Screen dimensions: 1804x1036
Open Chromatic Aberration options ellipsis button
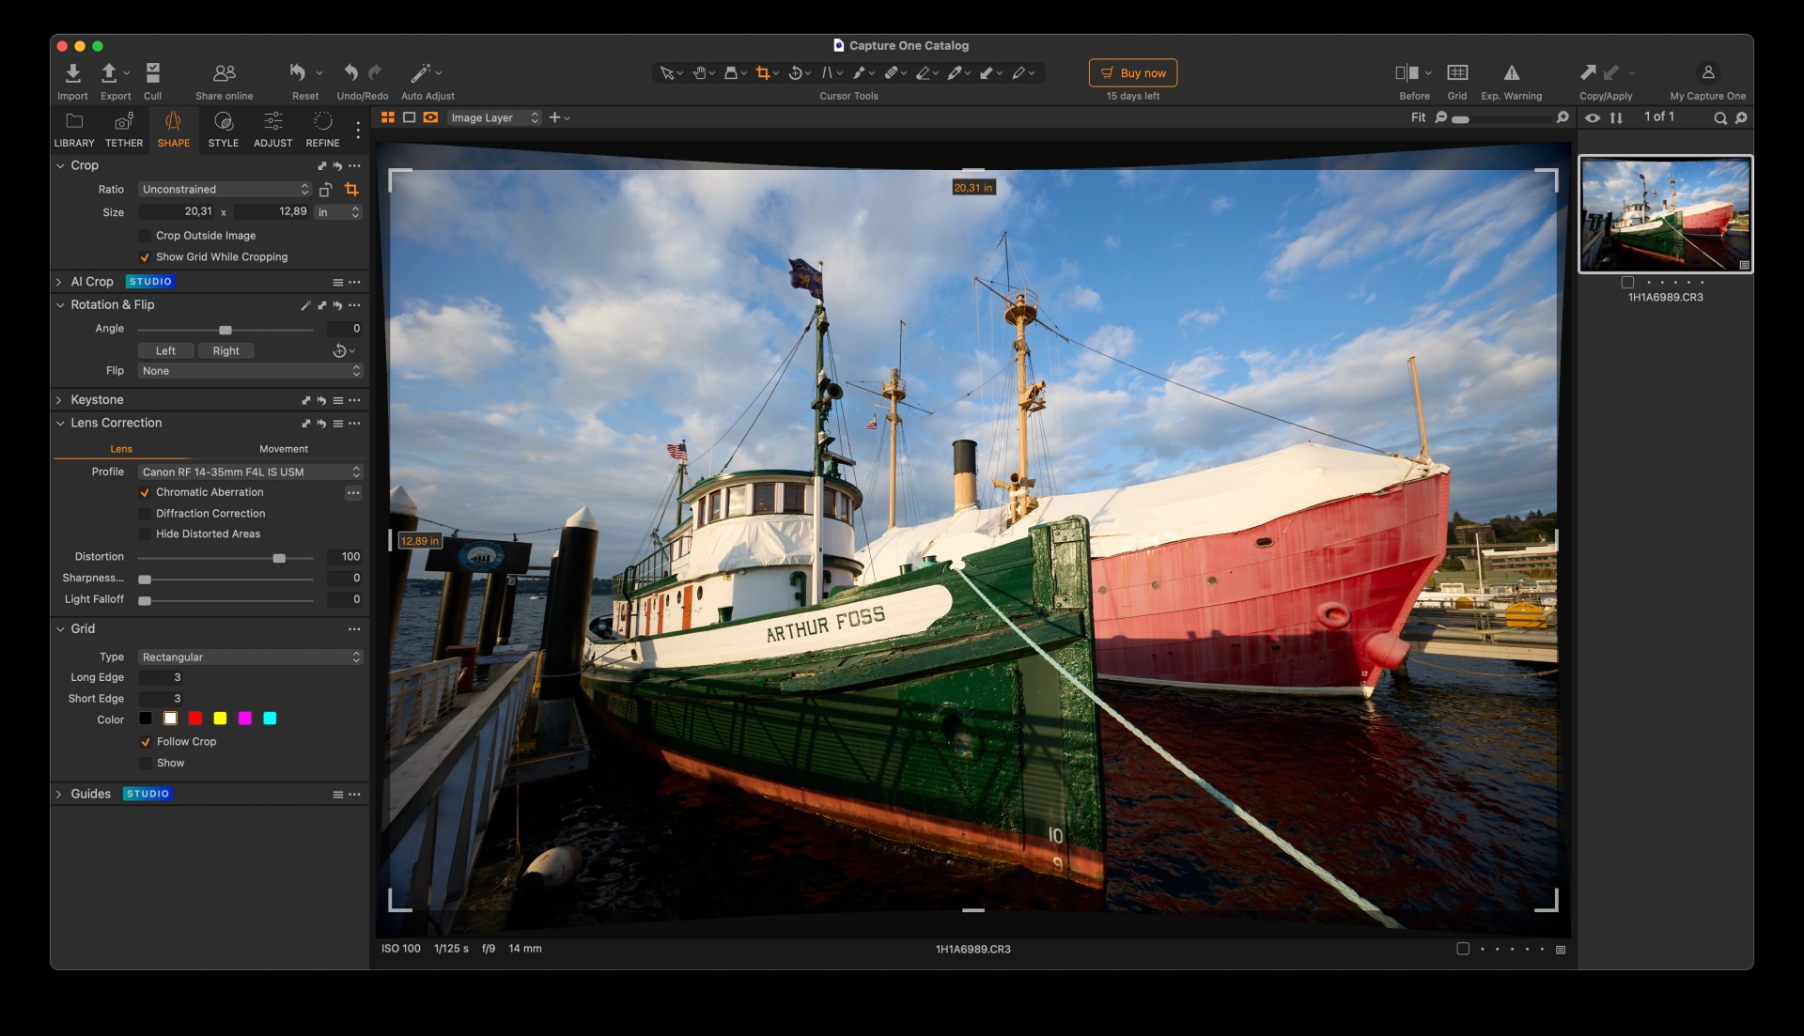point(353,493)
